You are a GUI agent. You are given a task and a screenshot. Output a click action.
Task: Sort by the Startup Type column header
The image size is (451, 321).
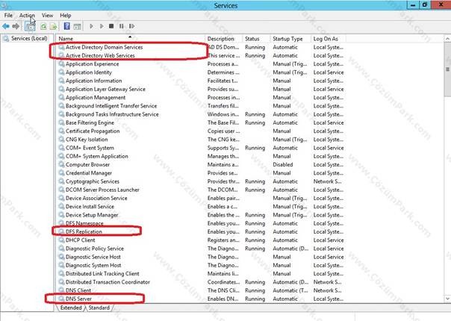[290, 39]
